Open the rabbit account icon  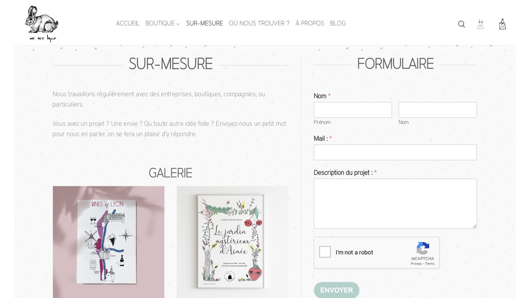(x=481, y=24)
